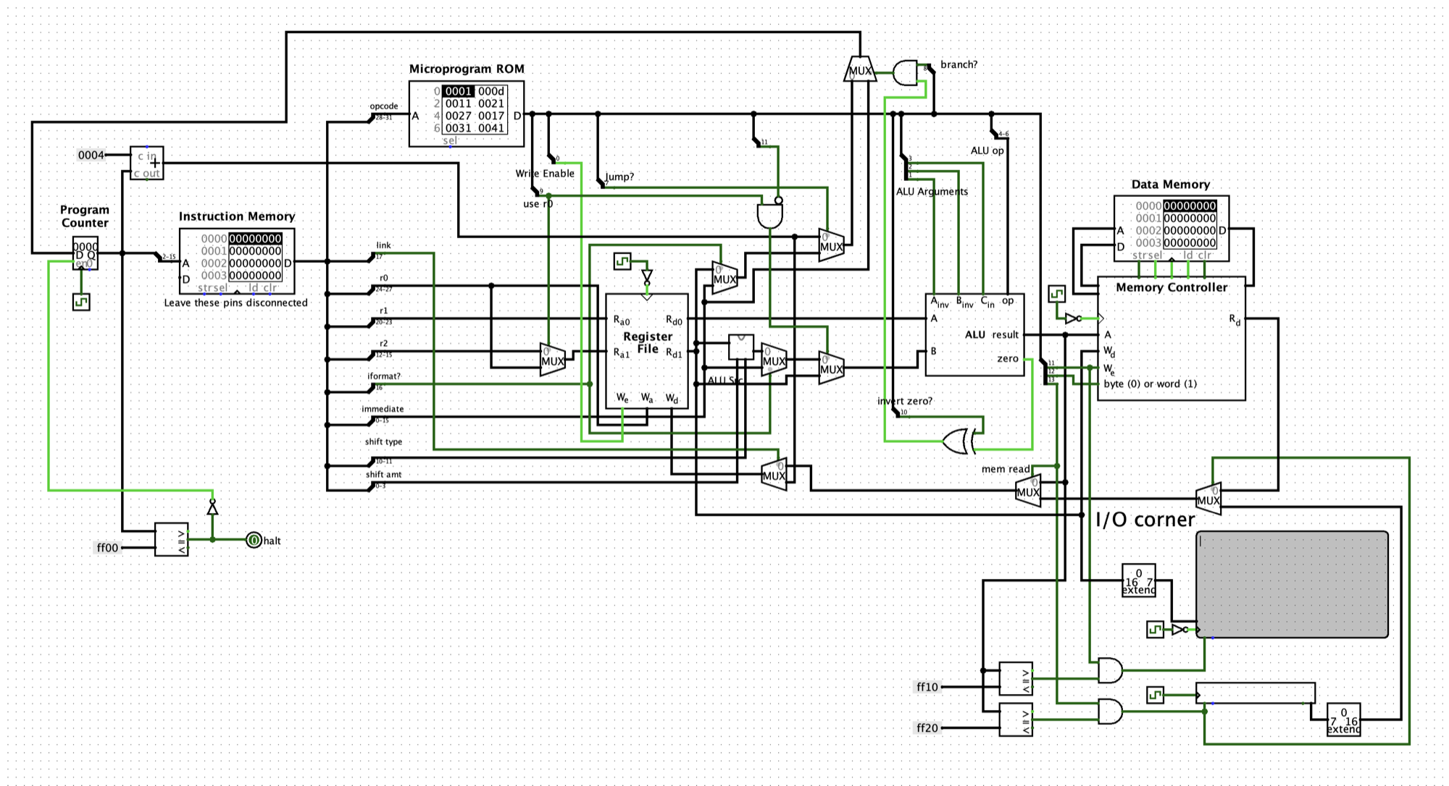
Task: Select the ff10 constant
Action: pos(927,687)
